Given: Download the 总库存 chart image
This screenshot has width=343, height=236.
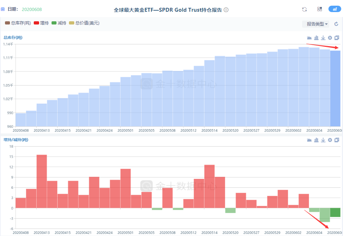Looking at the screenshot, I should coord(323,38).
